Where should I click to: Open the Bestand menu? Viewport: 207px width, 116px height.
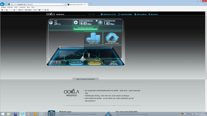pyautogui.click(x=3, y=7)
